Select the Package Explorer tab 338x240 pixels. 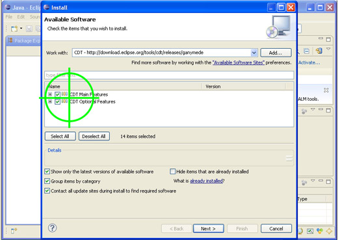[24, 40]
